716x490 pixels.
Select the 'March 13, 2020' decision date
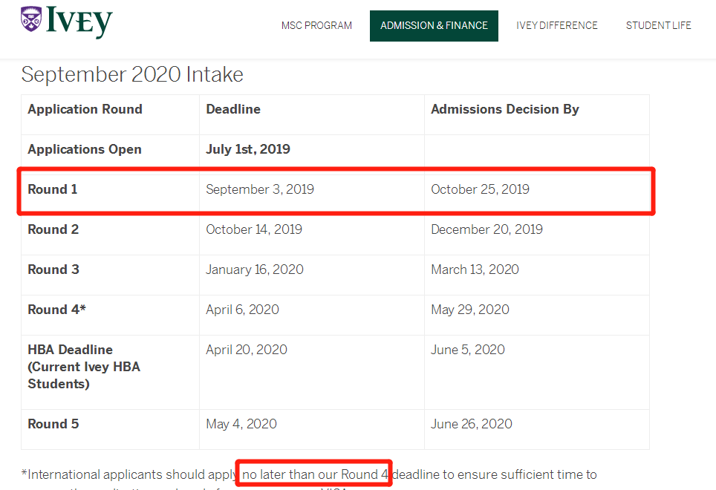475,269
